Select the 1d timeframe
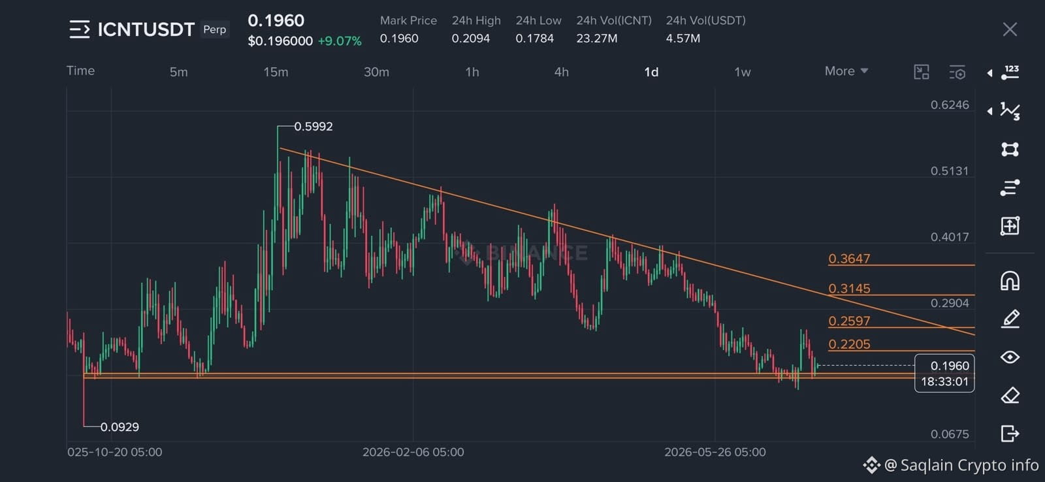 pyautogui.click(x=651, y=72)
